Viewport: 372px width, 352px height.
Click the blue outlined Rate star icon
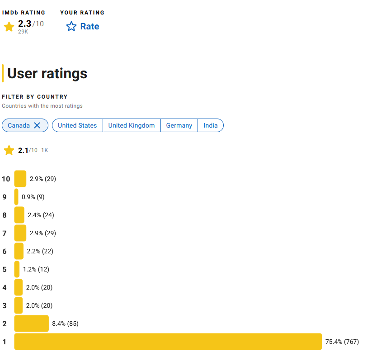[x=71, y=27]
